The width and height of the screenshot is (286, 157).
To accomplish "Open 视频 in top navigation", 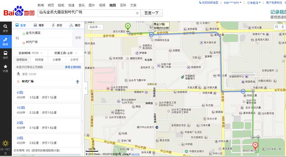I will click(x=102, y=5).
